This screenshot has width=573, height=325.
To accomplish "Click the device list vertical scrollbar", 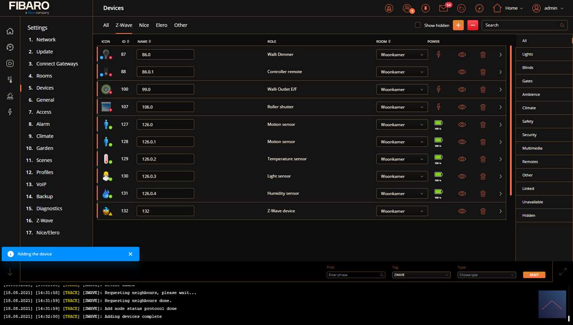I will 511,119.
